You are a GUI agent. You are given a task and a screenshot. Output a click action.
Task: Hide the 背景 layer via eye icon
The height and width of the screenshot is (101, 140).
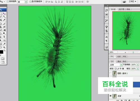pos(111,96)
